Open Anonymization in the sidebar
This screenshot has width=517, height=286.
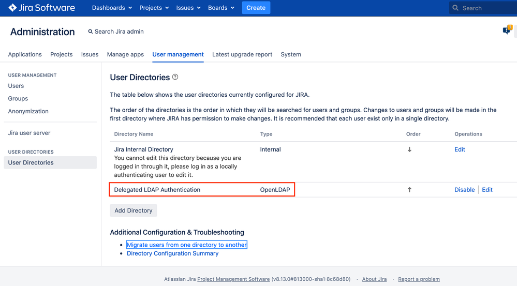28,111
